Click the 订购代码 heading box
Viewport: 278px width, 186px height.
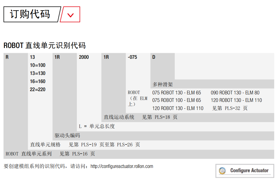tap(32, 14)
